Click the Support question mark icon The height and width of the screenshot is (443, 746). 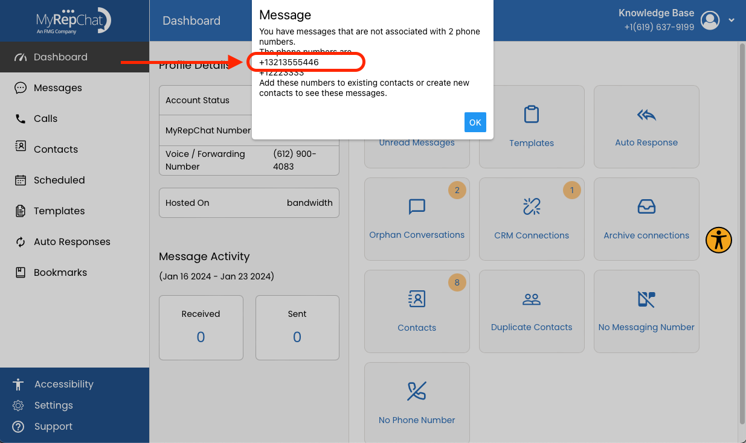point(19,427)
